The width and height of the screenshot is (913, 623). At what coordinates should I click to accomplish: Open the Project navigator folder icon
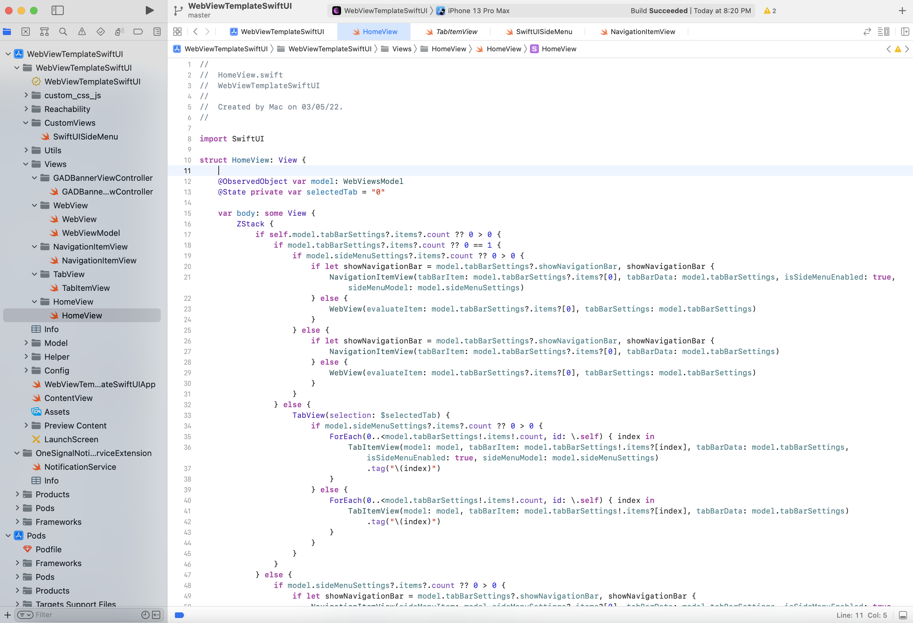[7, 32]
